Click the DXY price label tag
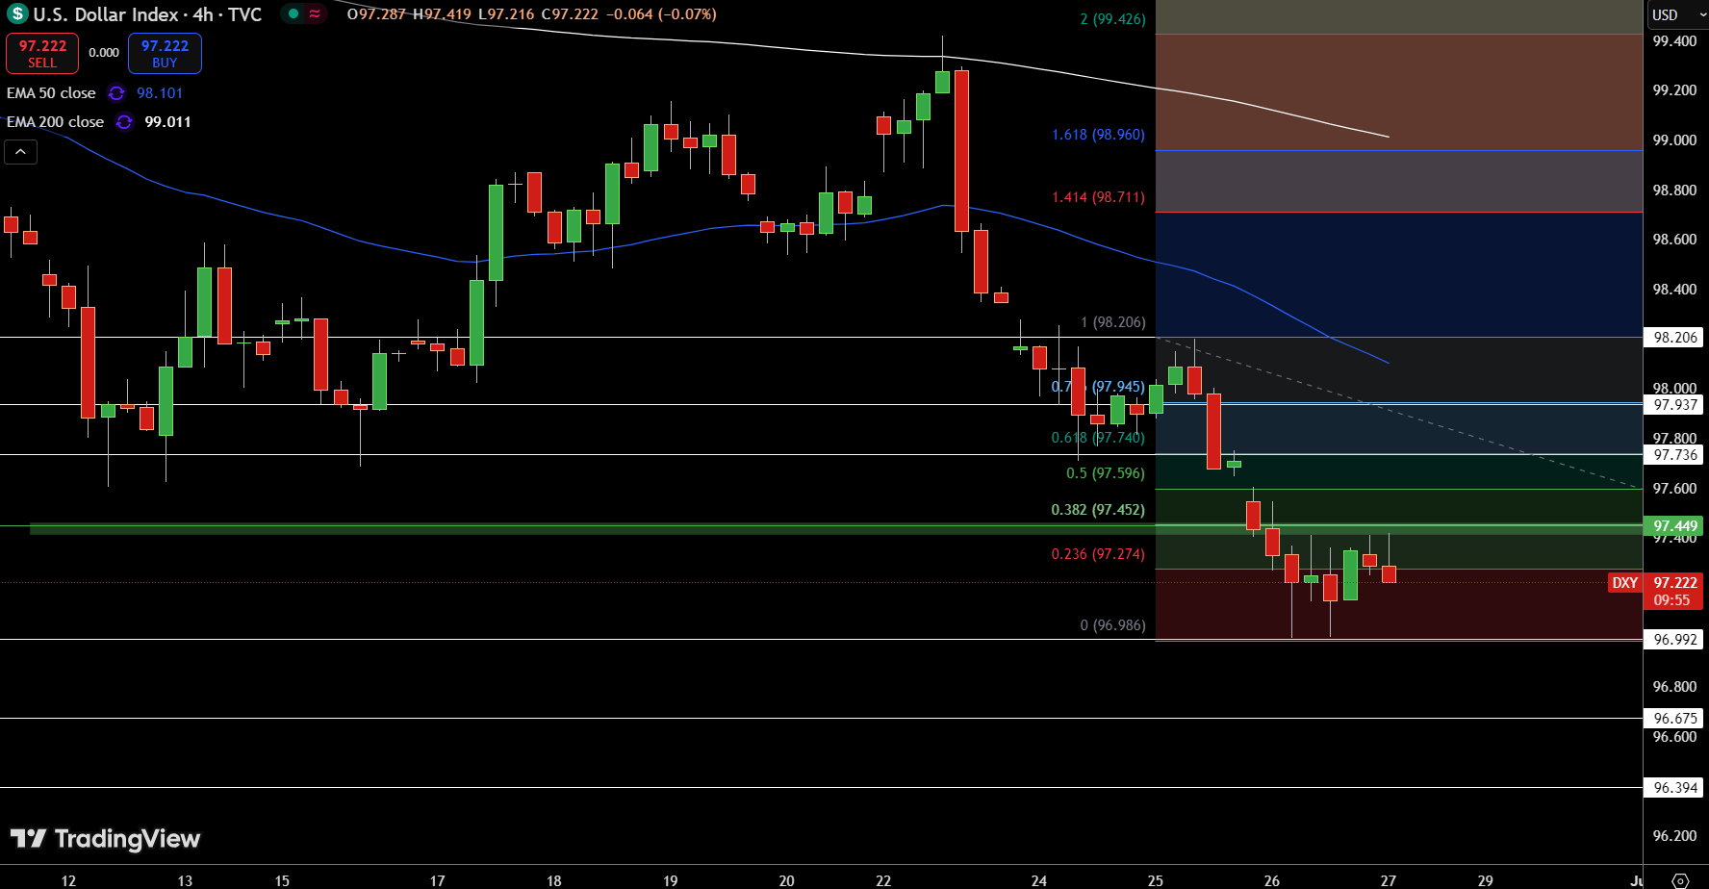Screen dimensions: 1709x889 click(1625, 583)
